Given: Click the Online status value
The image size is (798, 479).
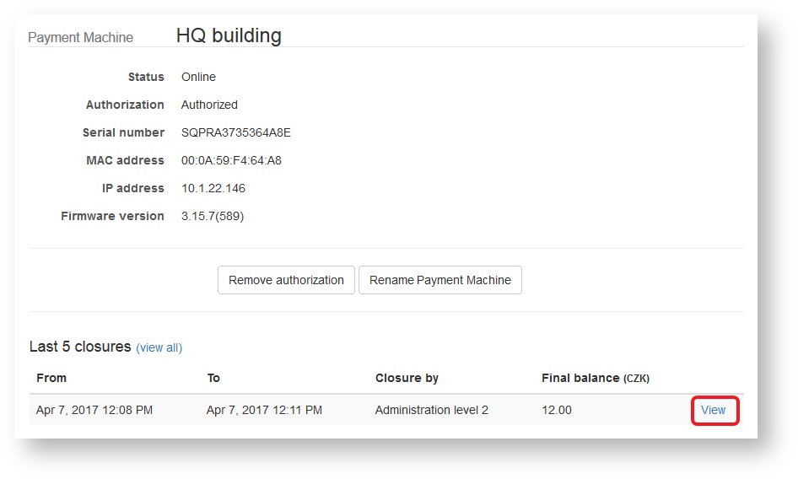Looking at the screenshot, I should 198,77.
